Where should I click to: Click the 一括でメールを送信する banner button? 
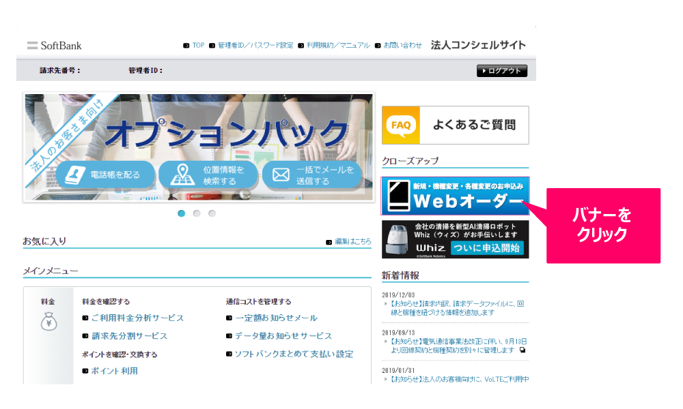(312, 175)
